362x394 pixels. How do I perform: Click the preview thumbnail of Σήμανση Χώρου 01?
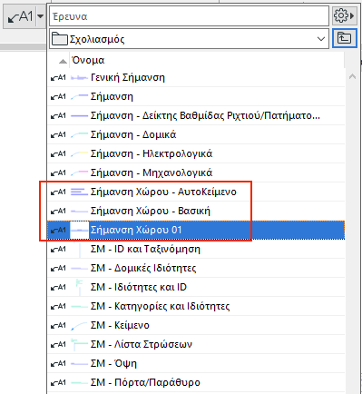pyautogui.click(x=80, y=230)
